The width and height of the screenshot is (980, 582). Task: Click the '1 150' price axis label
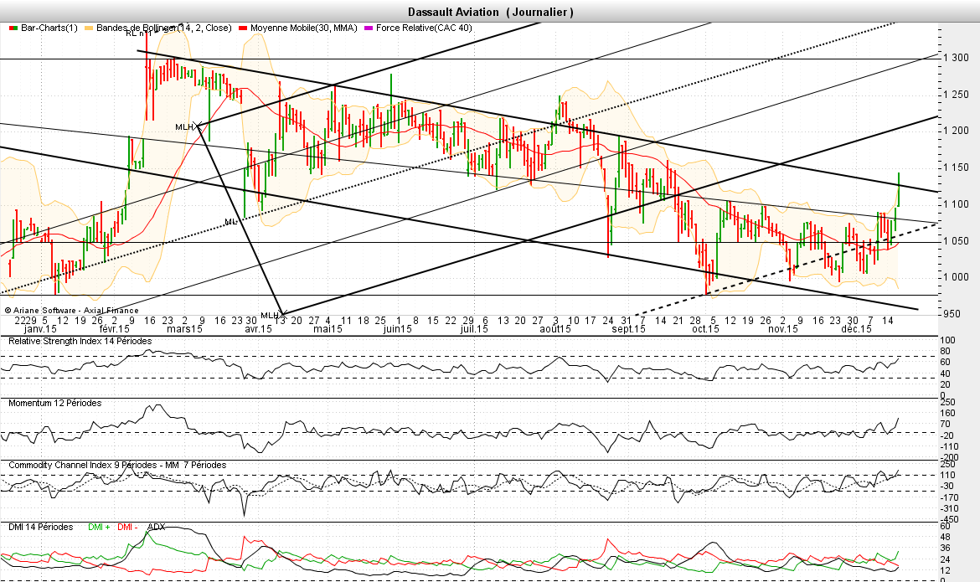956,167
